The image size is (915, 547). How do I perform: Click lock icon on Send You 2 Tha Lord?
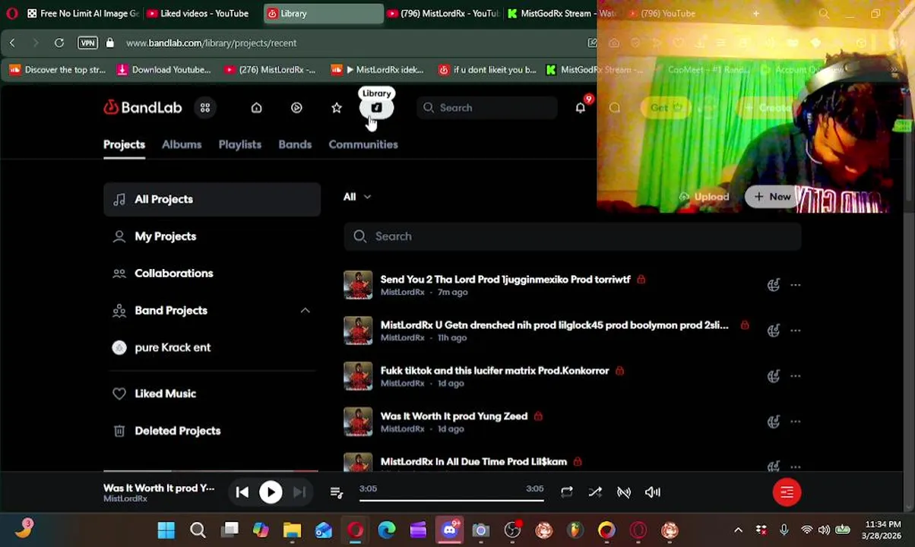tap(641, 280)
